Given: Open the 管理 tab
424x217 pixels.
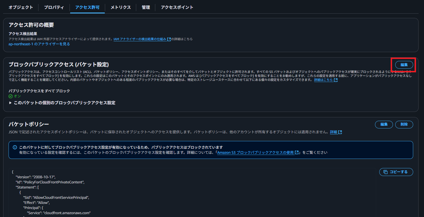Looking at the screenshot, I should [146, 7].
